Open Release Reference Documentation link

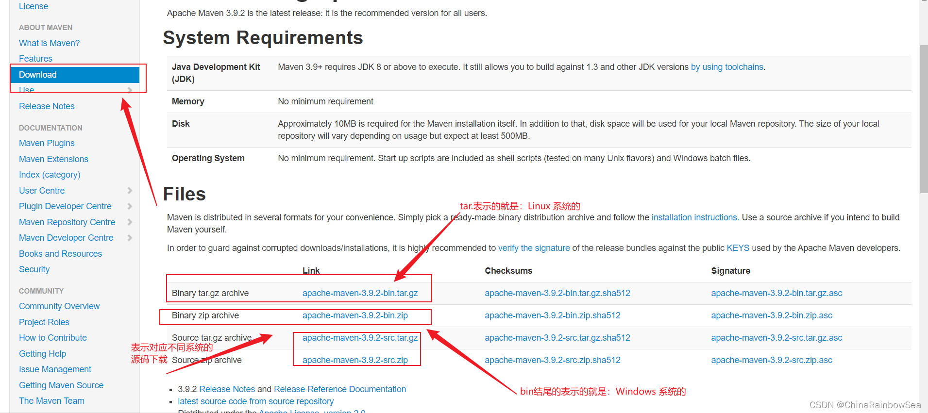(340, 389)
